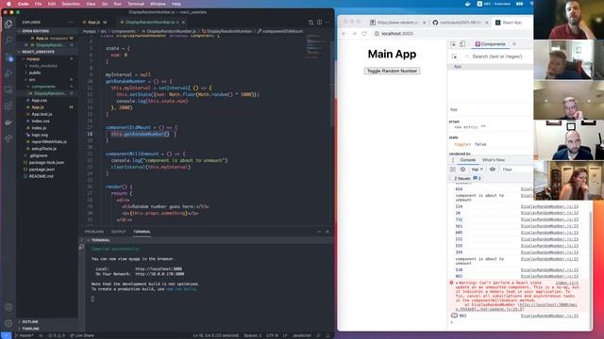Viewport: 604px width, 339px height.
Task: Click the red error icon in the console warning
Action: 451,282
